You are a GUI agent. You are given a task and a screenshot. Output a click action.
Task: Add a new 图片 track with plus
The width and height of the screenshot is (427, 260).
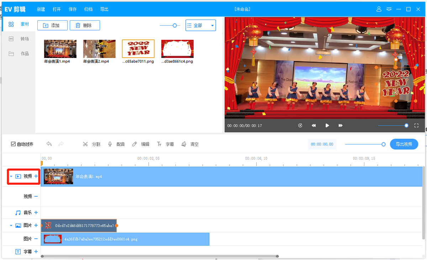click(x=36, y=225)
